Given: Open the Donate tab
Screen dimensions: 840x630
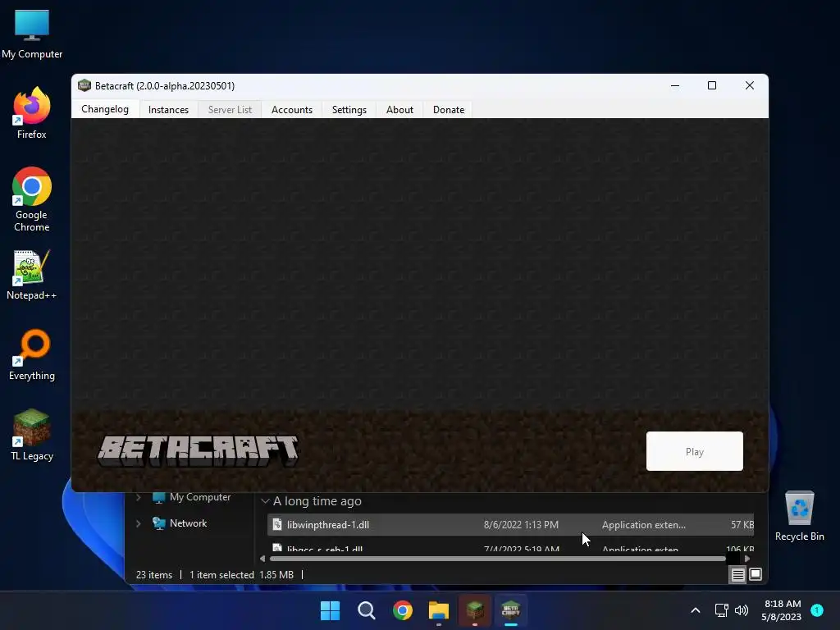Looking at the screenshot, I should (x=449, y=109).
